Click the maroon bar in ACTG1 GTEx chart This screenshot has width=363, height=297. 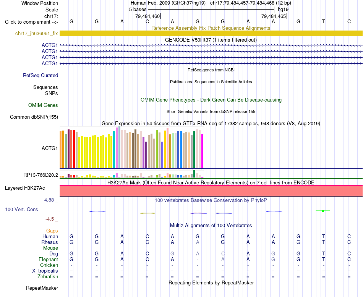click(x=68, y=149)
